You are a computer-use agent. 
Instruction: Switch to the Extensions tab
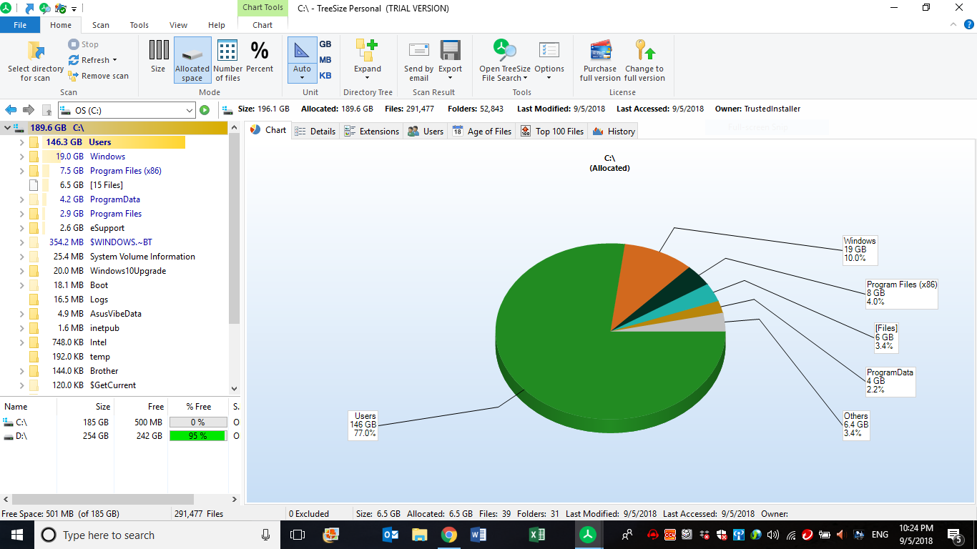(372, 131)
